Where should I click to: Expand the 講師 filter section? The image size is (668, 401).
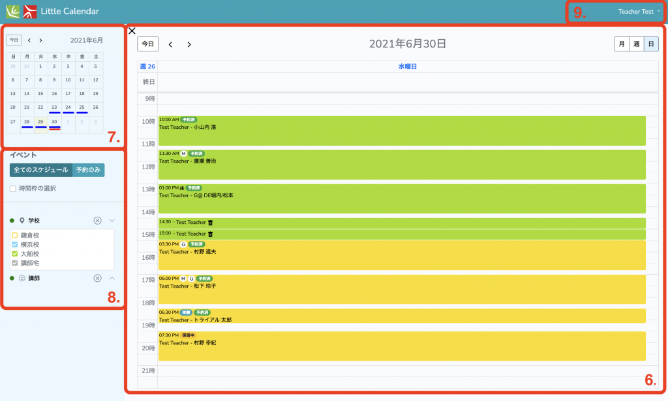pos(112,278)
